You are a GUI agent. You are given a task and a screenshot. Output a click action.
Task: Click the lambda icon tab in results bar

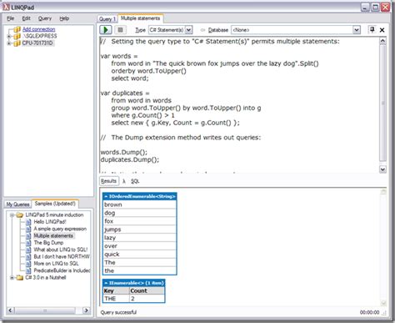click(x=124, y=181)
